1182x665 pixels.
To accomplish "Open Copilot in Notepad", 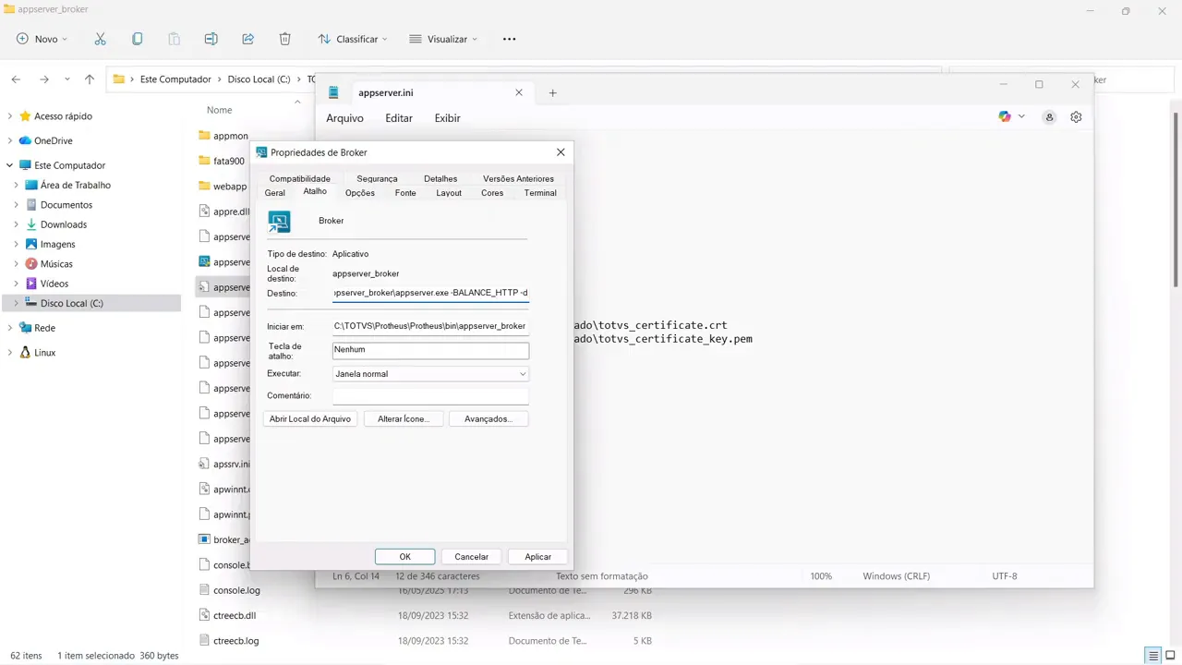I will (1005, 116).
